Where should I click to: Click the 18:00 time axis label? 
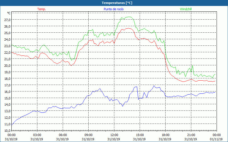[x=166, y=135]
